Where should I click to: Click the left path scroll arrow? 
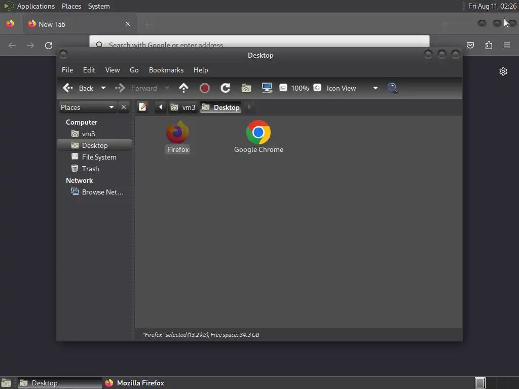click(x=161, y=107)
